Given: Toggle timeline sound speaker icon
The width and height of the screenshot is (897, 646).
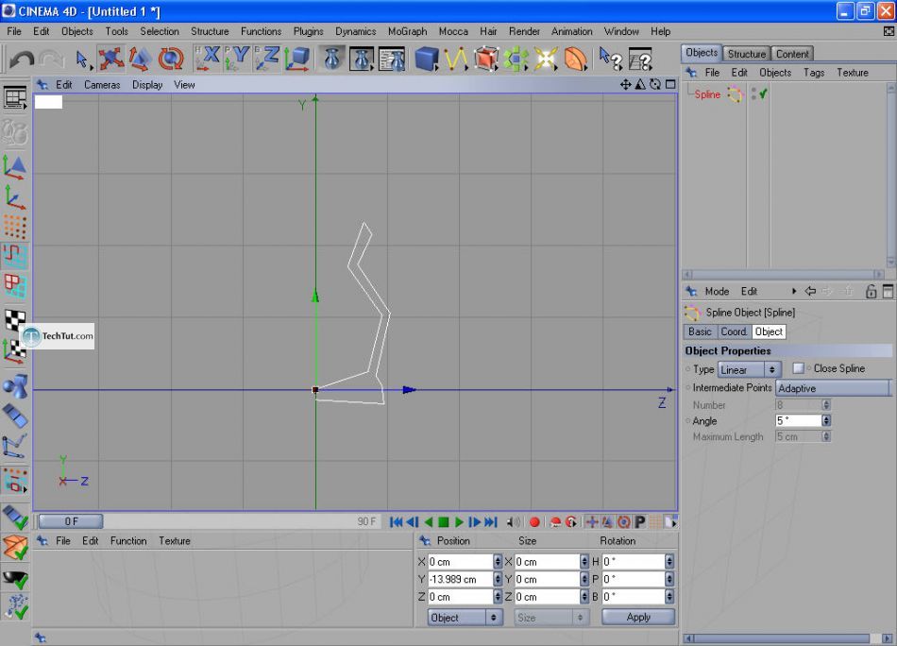Looking at the screenshot, I should coord(513,522).
